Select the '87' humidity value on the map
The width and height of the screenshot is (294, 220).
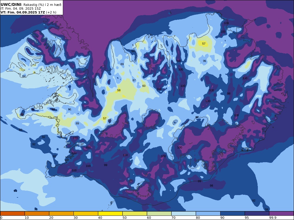point(134,80)
